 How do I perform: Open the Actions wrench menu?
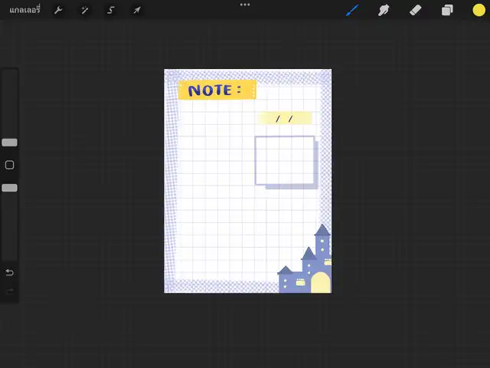click(58, 11)
